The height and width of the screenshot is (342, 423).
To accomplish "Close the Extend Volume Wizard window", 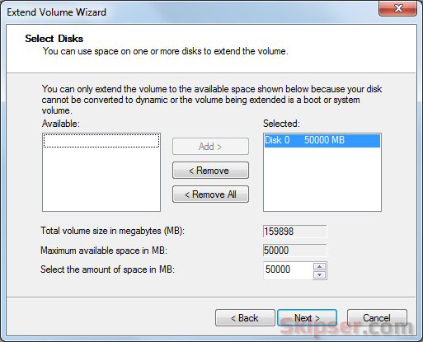I will click(397, 8).
